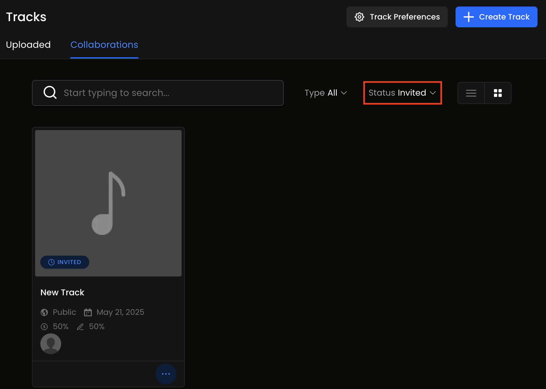This screenshot has height=389, width=546.
Task: Select the Collaborations tab
Action: pos(104,45)
